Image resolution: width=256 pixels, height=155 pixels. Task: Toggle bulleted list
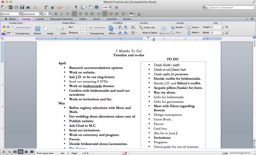(105, 14)
